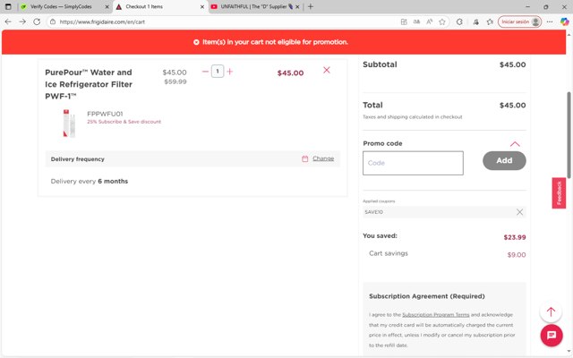
Task: Remove PurePour filter from cart
Action: (327, 70)
